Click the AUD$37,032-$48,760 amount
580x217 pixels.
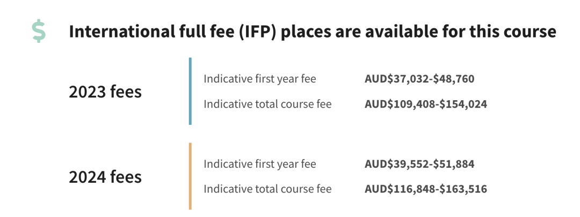coord(419,79)
